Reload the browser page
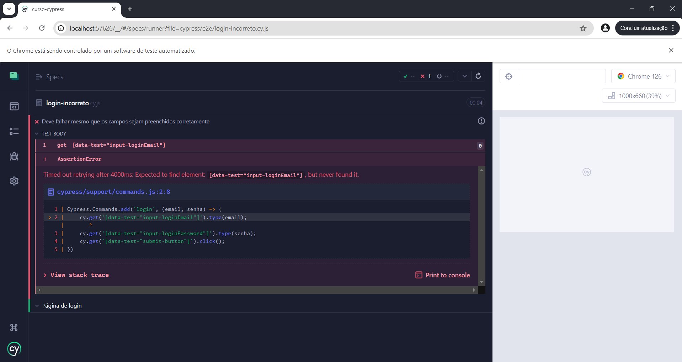The width and height of the screenshot is (682, 362). (x=42, y=28)
